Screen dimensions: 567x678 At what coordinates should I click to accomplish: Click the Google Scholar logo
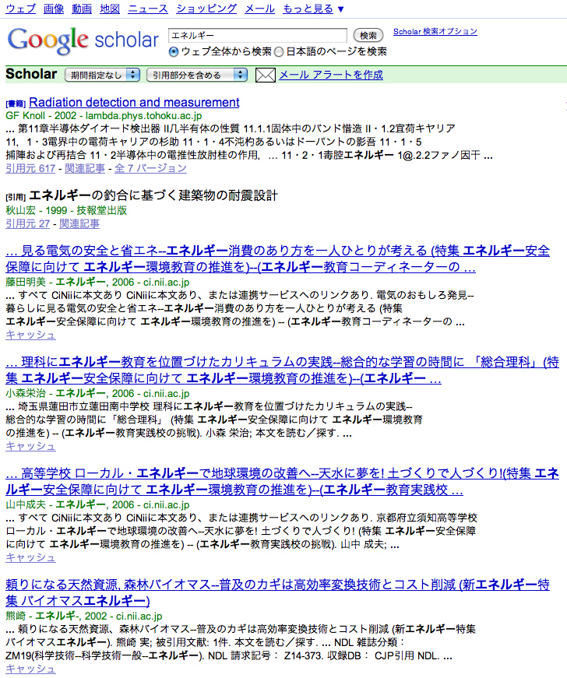pyautogui.click(x=83, y=40)
